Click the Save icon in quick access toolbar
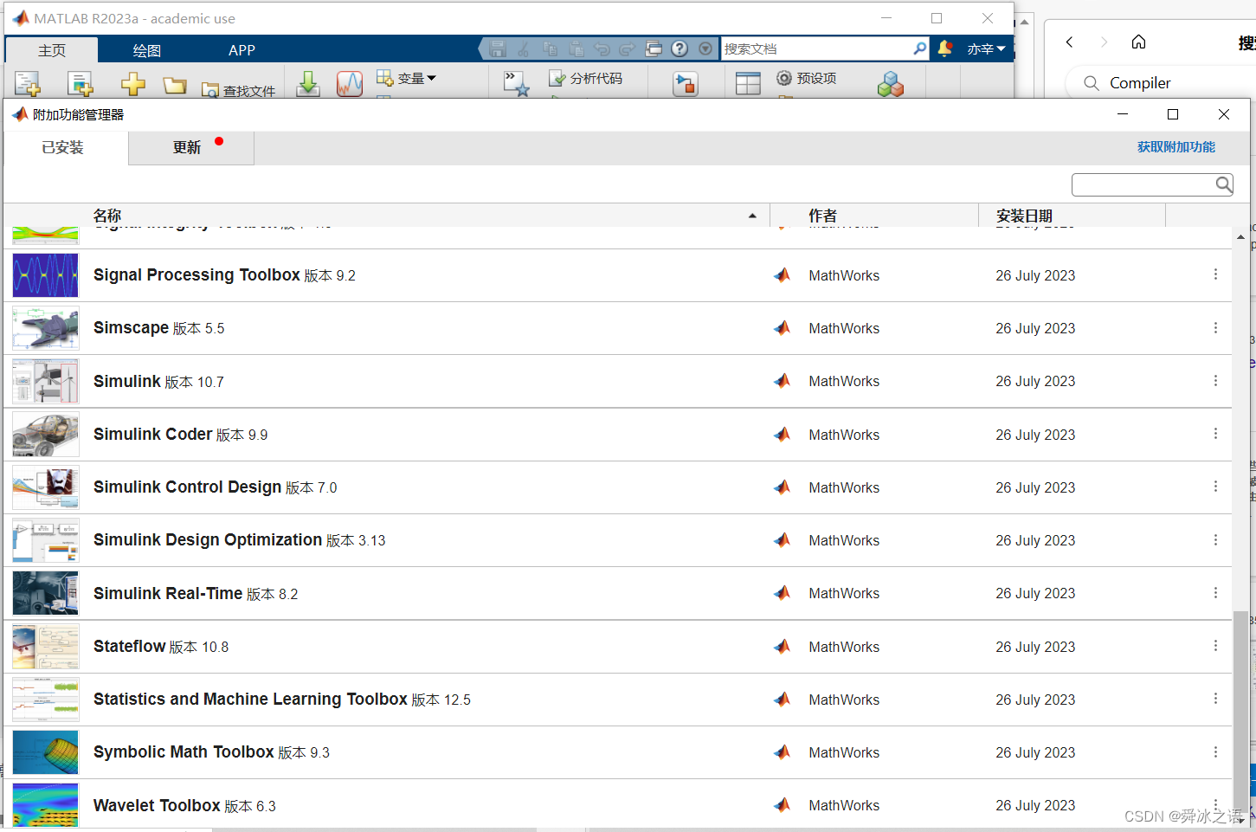This screenshot has width=1256, height=832. point(498,48)
